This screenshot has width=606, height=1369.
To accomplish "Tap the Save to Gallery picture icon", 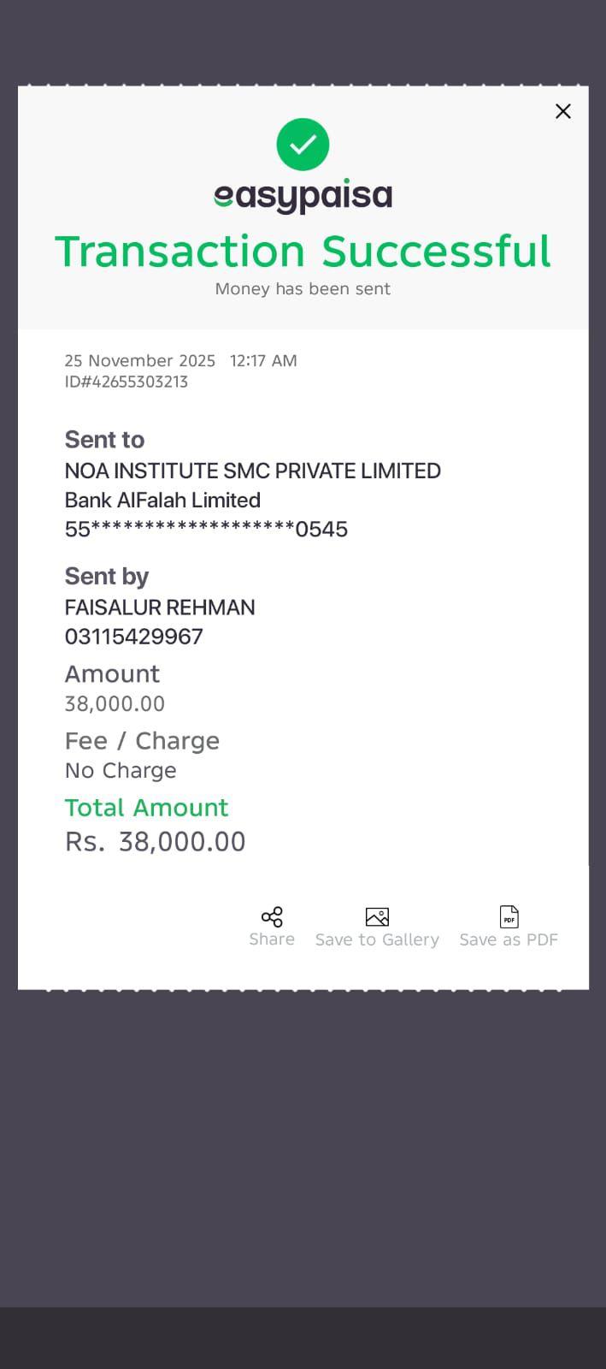I will point(377,917).
